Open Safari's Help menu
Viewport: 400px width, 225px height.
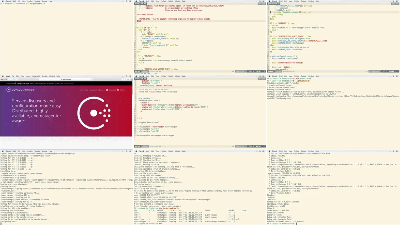tap(58, 76)
